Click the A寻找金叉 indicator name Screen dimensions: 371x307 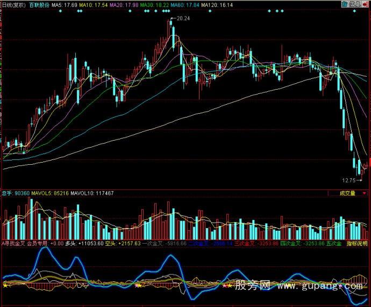[13, 244]
